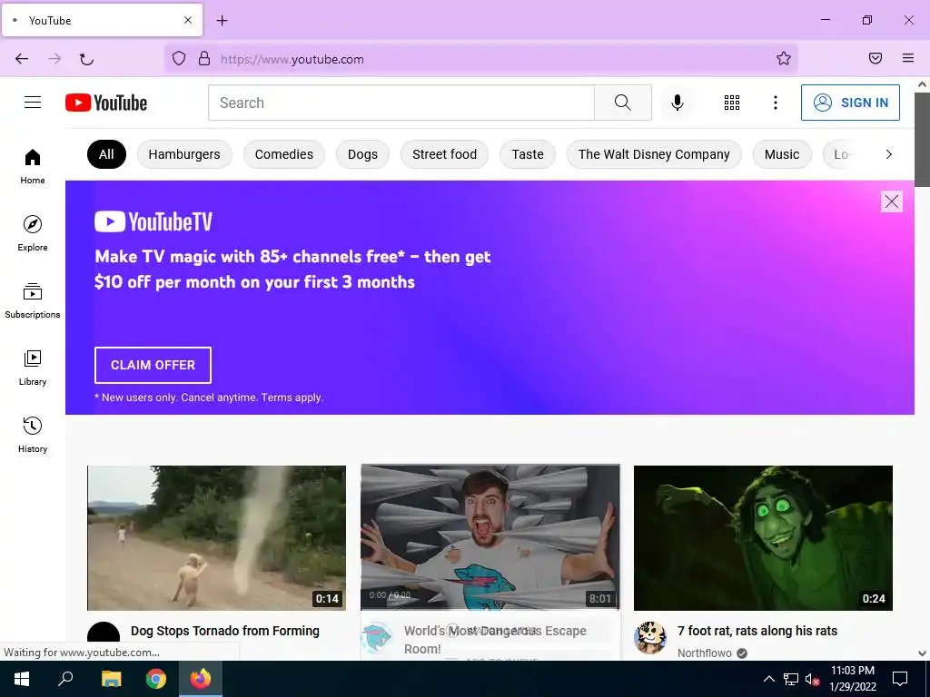The height and width of the screenshot is (697, 930).
Task: Click the taskbar clock
Action: 852,679
